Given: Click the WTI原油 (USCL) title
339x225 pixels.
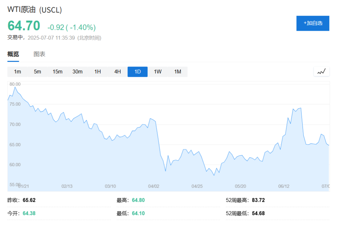Looking at the screenshot, I should click(35, 10).
